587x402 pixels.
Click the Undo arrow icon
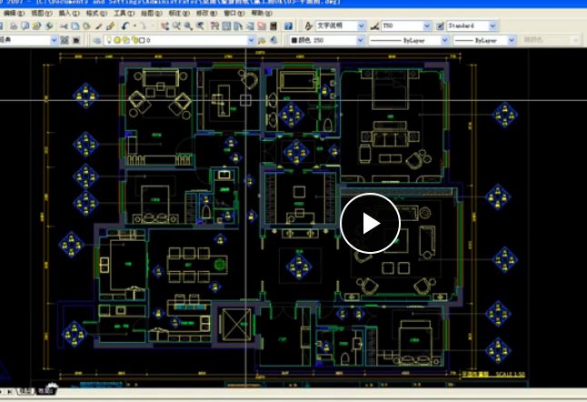pyautogui.click(x=125, y=26)
